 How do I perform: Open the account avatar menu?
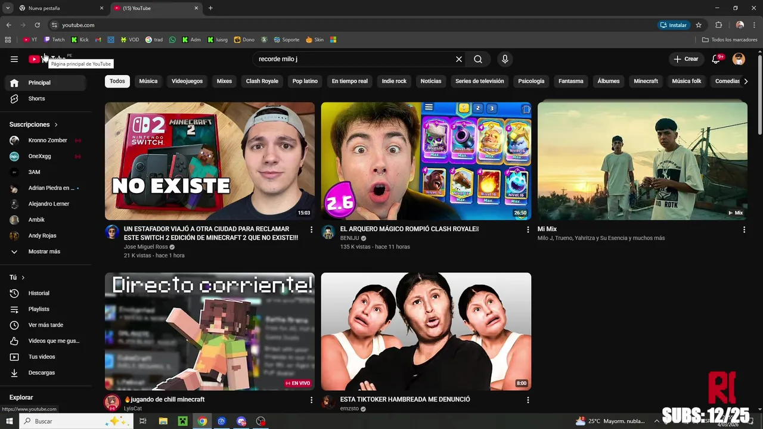(739, 59)
